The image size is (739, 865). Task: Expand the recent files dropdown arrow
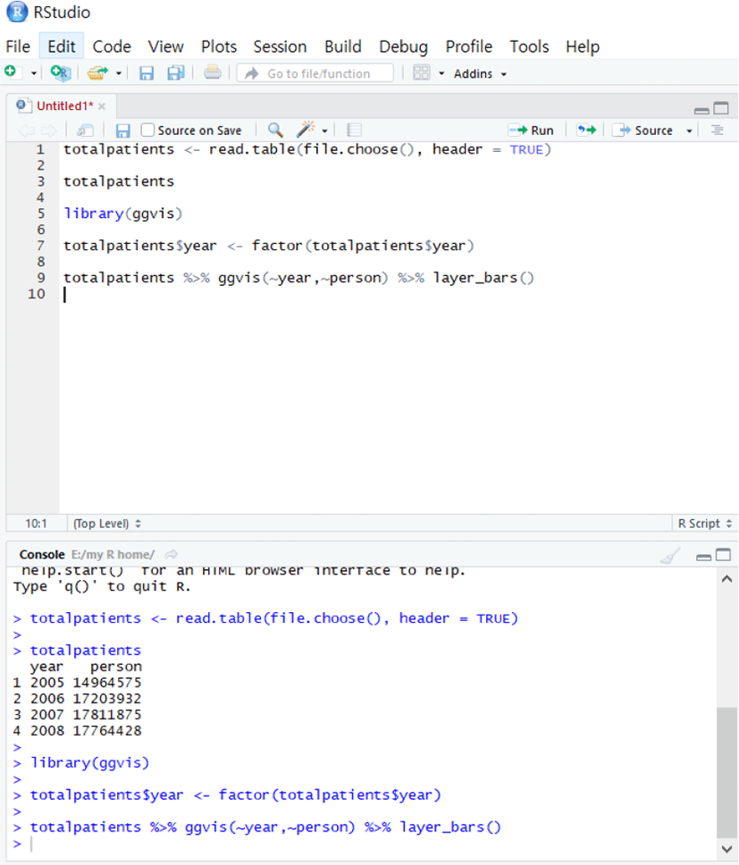click(x=119, y=73)
